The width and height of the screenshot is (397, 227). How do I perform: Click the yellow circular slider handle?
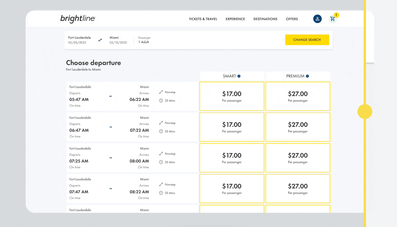coord(365,112)
